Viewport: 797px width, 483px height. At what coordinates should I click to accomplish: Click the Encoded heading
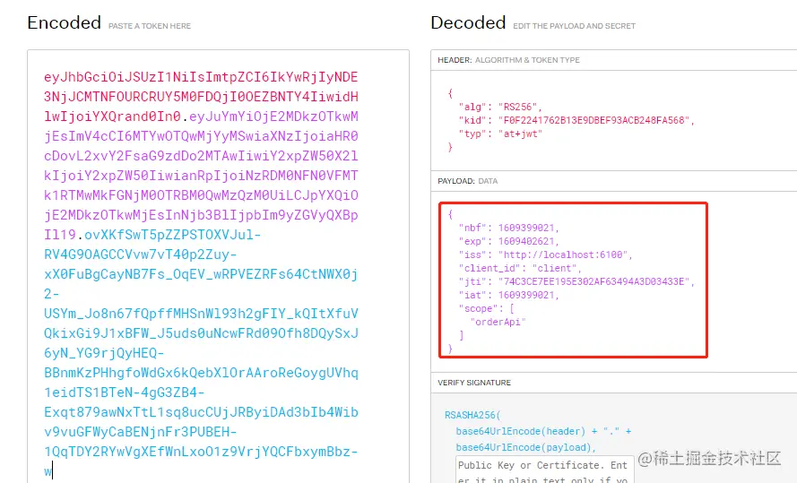coord(64,23)
